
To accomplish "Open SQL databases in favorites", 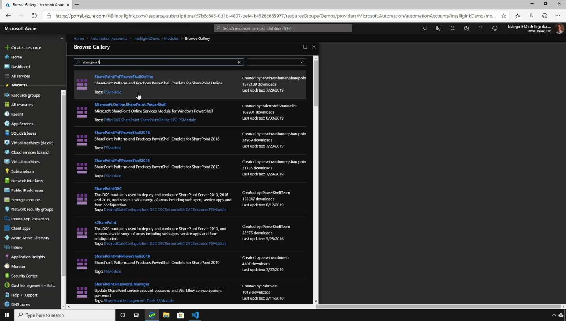I will coord(24,133).
